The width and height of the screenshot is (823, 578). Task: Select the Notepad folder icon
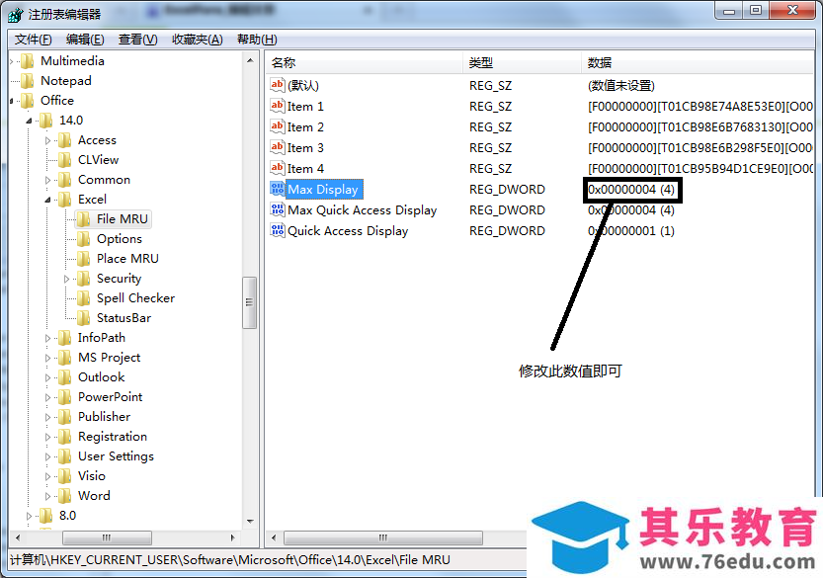[x=28, y=81]
